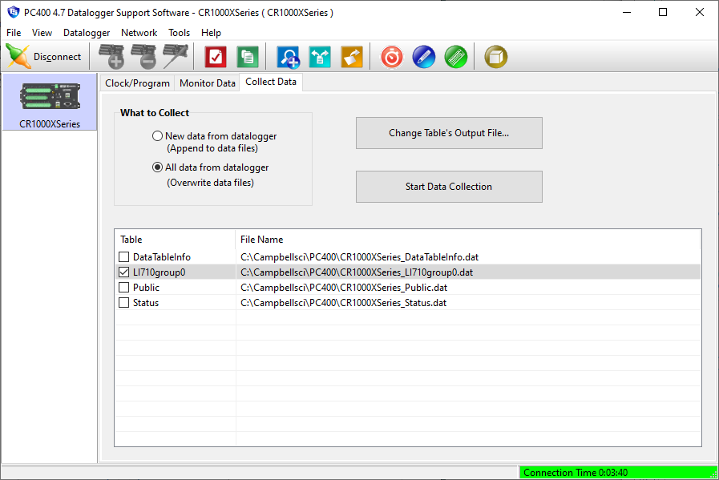The image size is (719, 480).
Task: Select All data from datalogger option
Action: [x=158, y=168]
